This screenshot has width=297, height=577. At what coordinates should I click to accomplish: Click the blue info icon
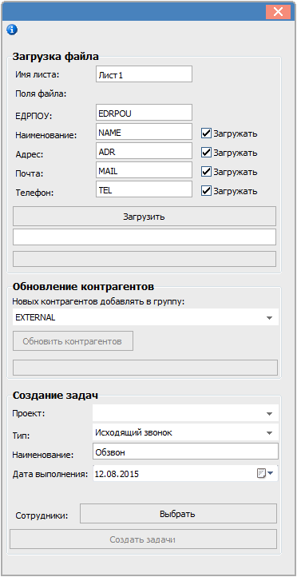[12, 30]
